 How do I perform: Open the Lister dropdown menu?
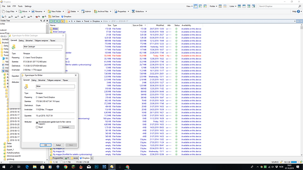point(233,7)
